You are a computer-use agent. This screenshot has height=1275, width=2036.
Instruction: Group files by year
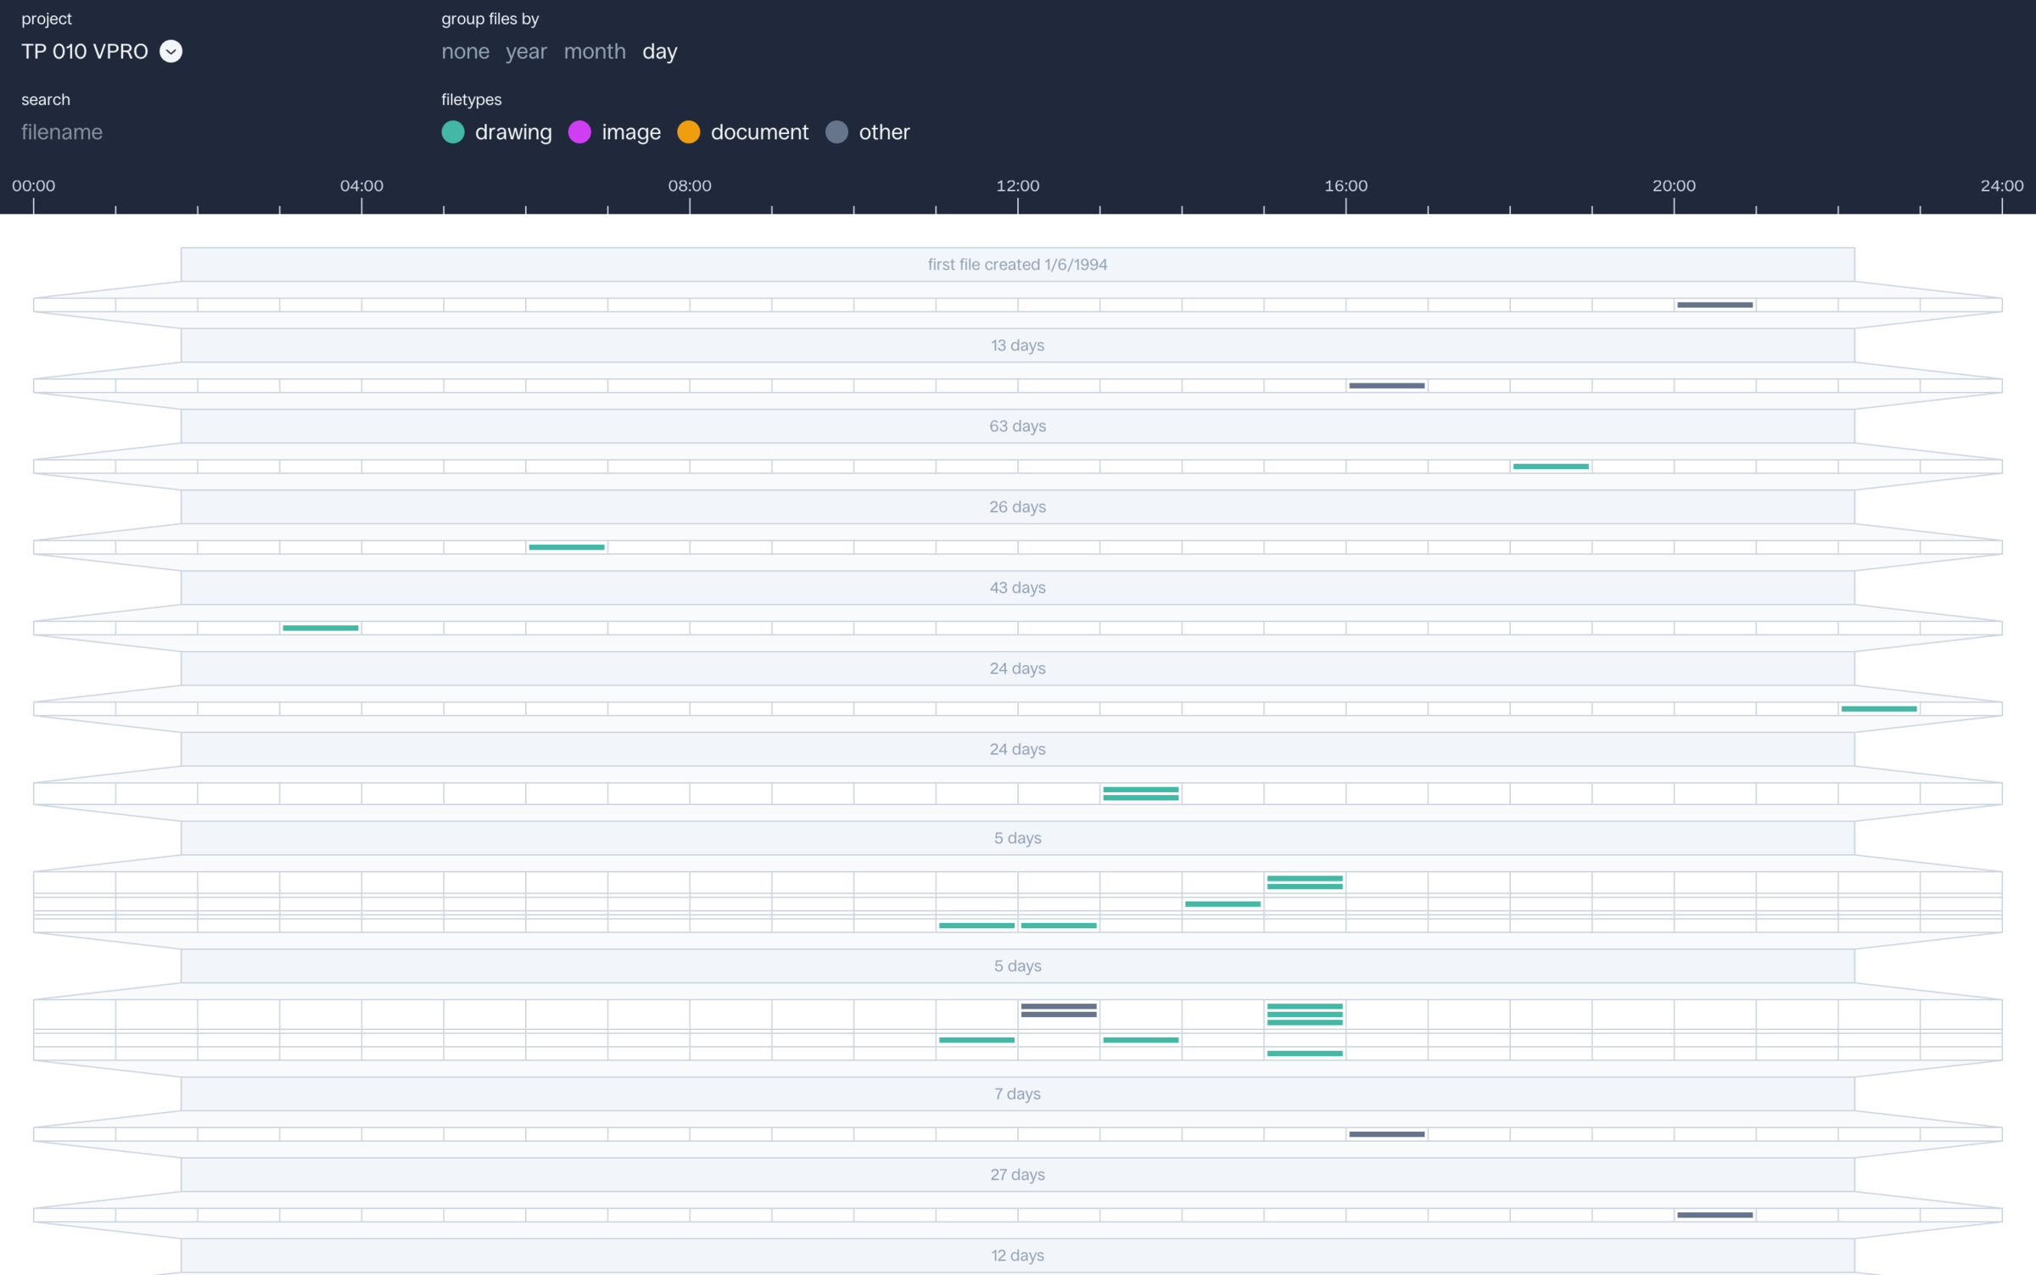click(526, 52)
